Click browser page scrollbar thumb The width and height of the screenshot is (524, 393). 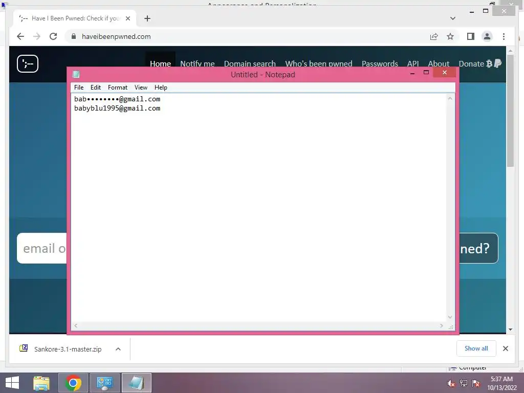(510, 111)
